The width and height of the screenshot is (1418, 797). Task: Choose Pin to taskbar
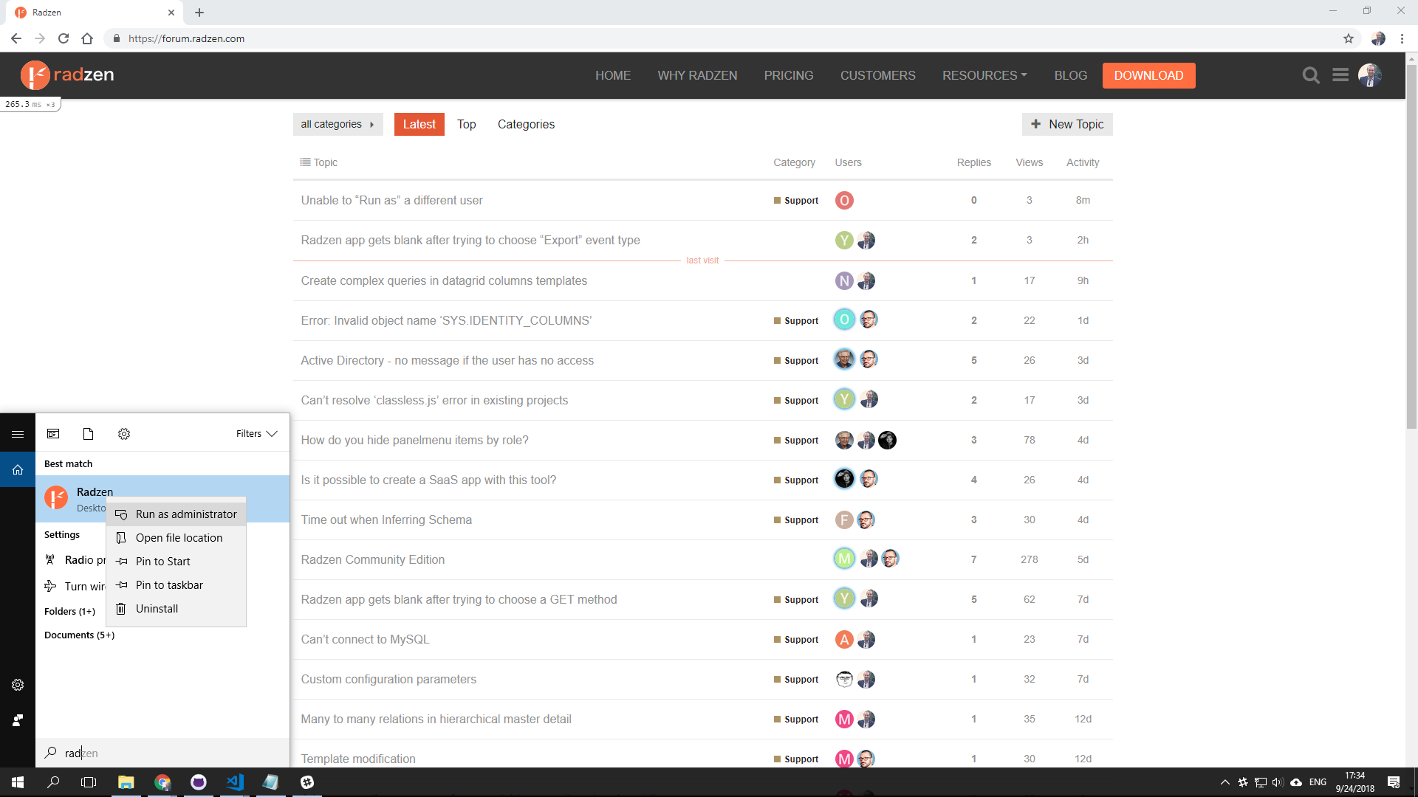[x=176, y=585]
